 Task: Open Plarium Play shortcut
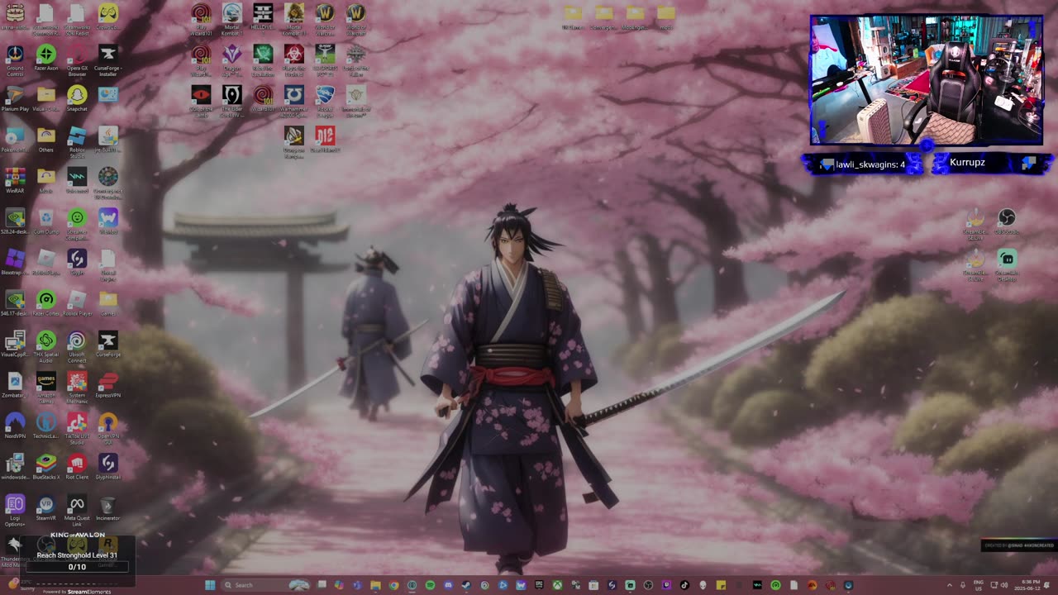point(15,98)
